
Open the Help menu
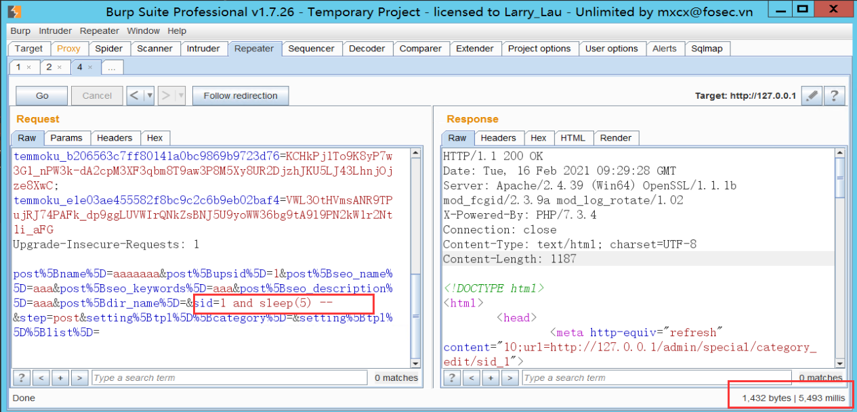pyautogui.click(x=177, y=31)
